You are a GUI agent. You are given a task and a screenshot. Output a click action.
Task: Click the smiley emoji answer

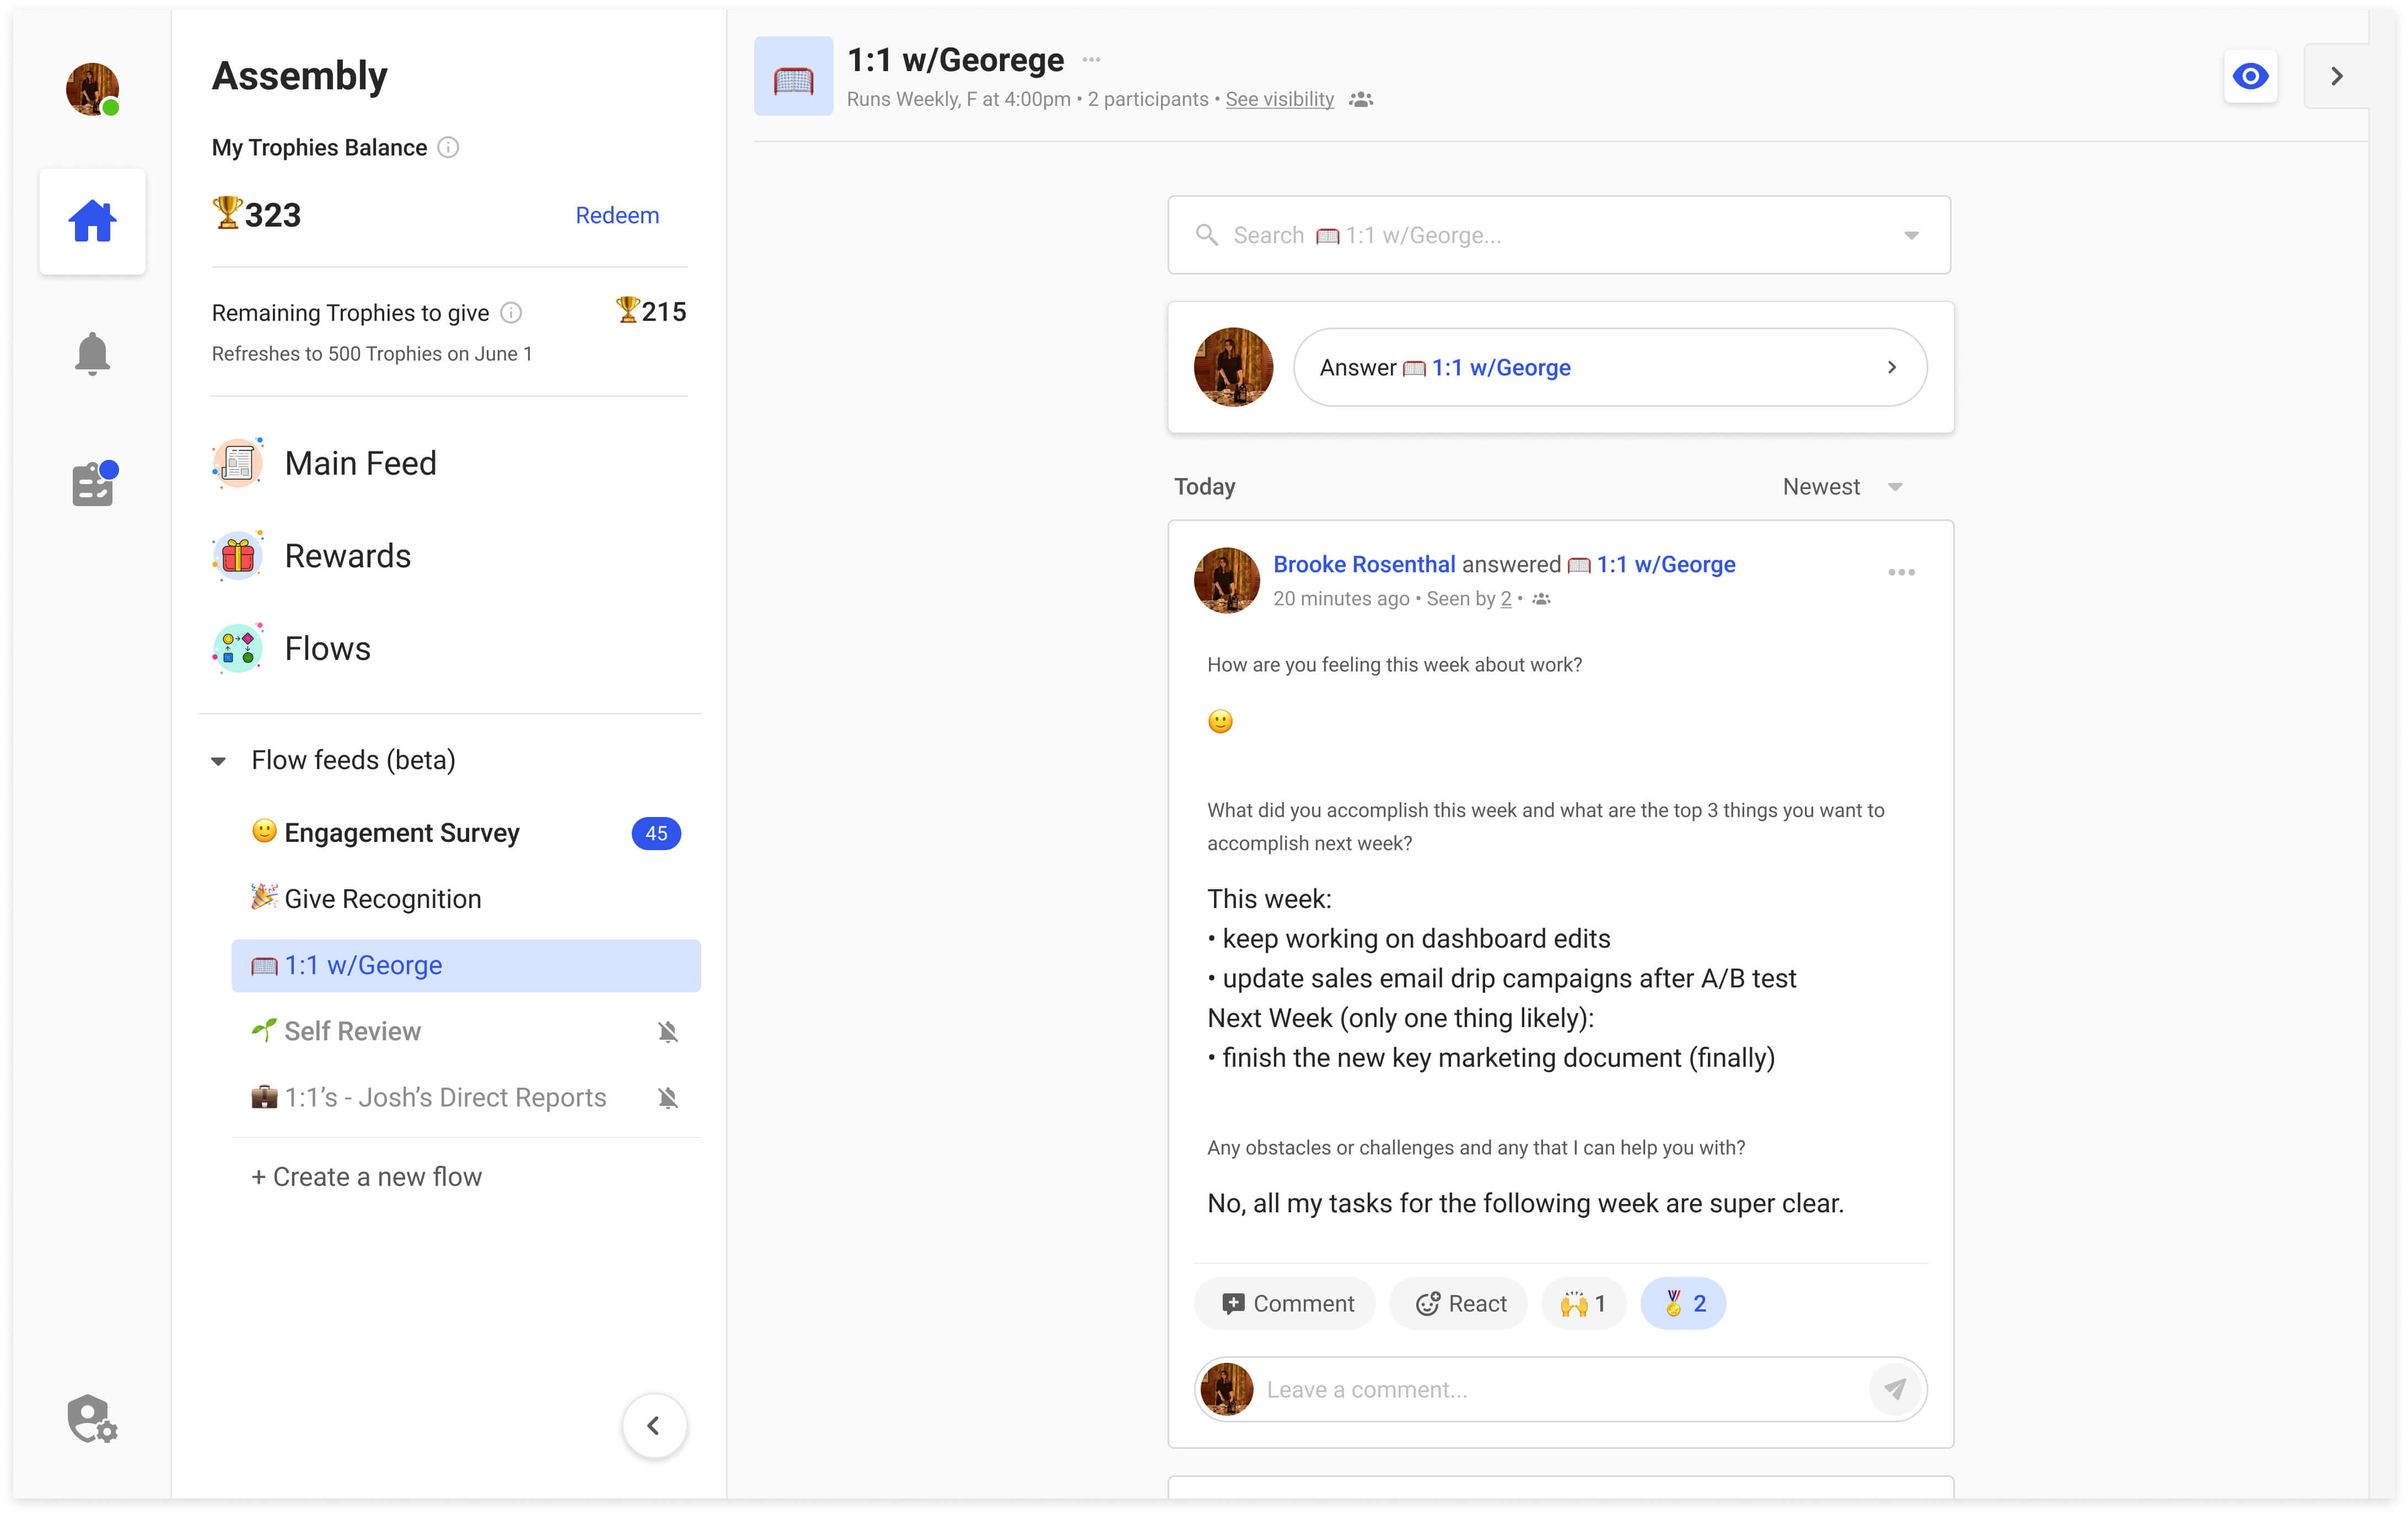point(1220,721)
